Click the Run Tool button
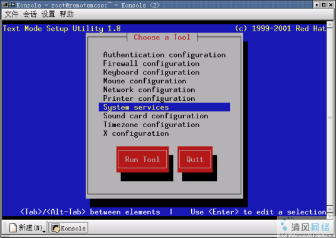The width and height of the screenshot is (336, 238). (x=142, y=159)
